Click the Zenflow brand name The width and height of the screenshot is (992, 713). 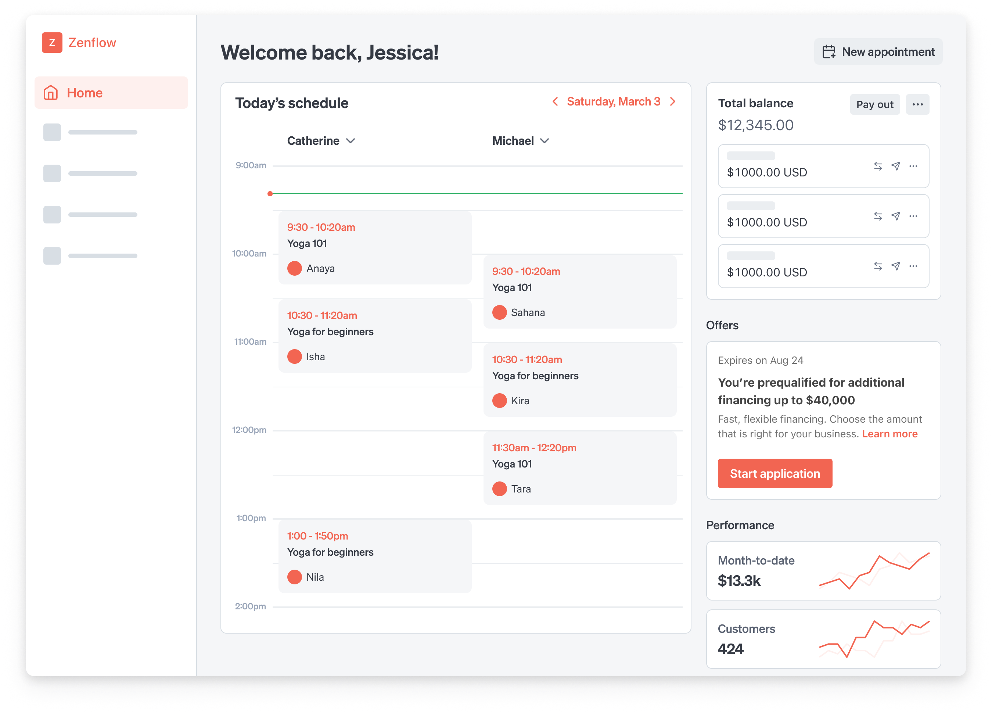click(x=92, y=42)
